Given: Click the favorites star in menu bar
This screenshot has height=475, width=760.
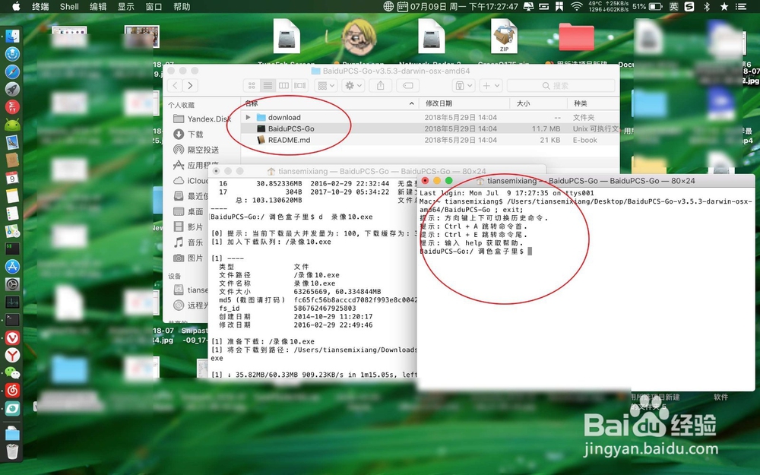Looking at the screenshot, I should click(x=724, y=6).
